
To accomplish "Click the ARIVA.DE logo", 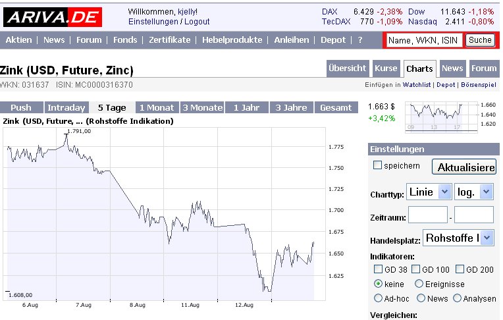I will 52,15.
